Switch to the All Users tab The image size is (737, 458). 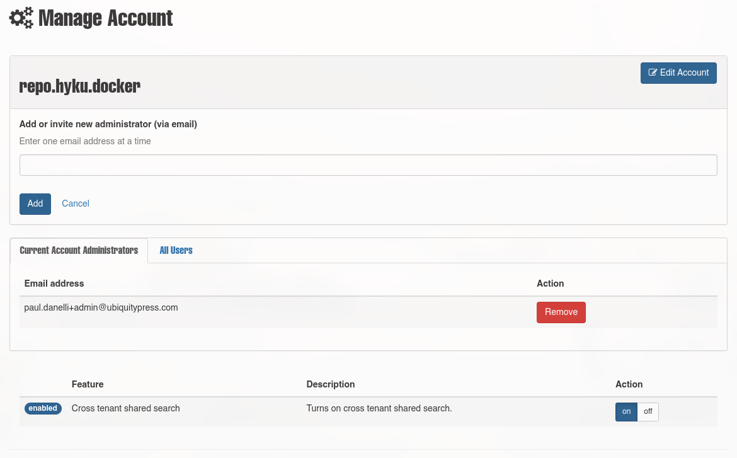click(x=176, y=251)
